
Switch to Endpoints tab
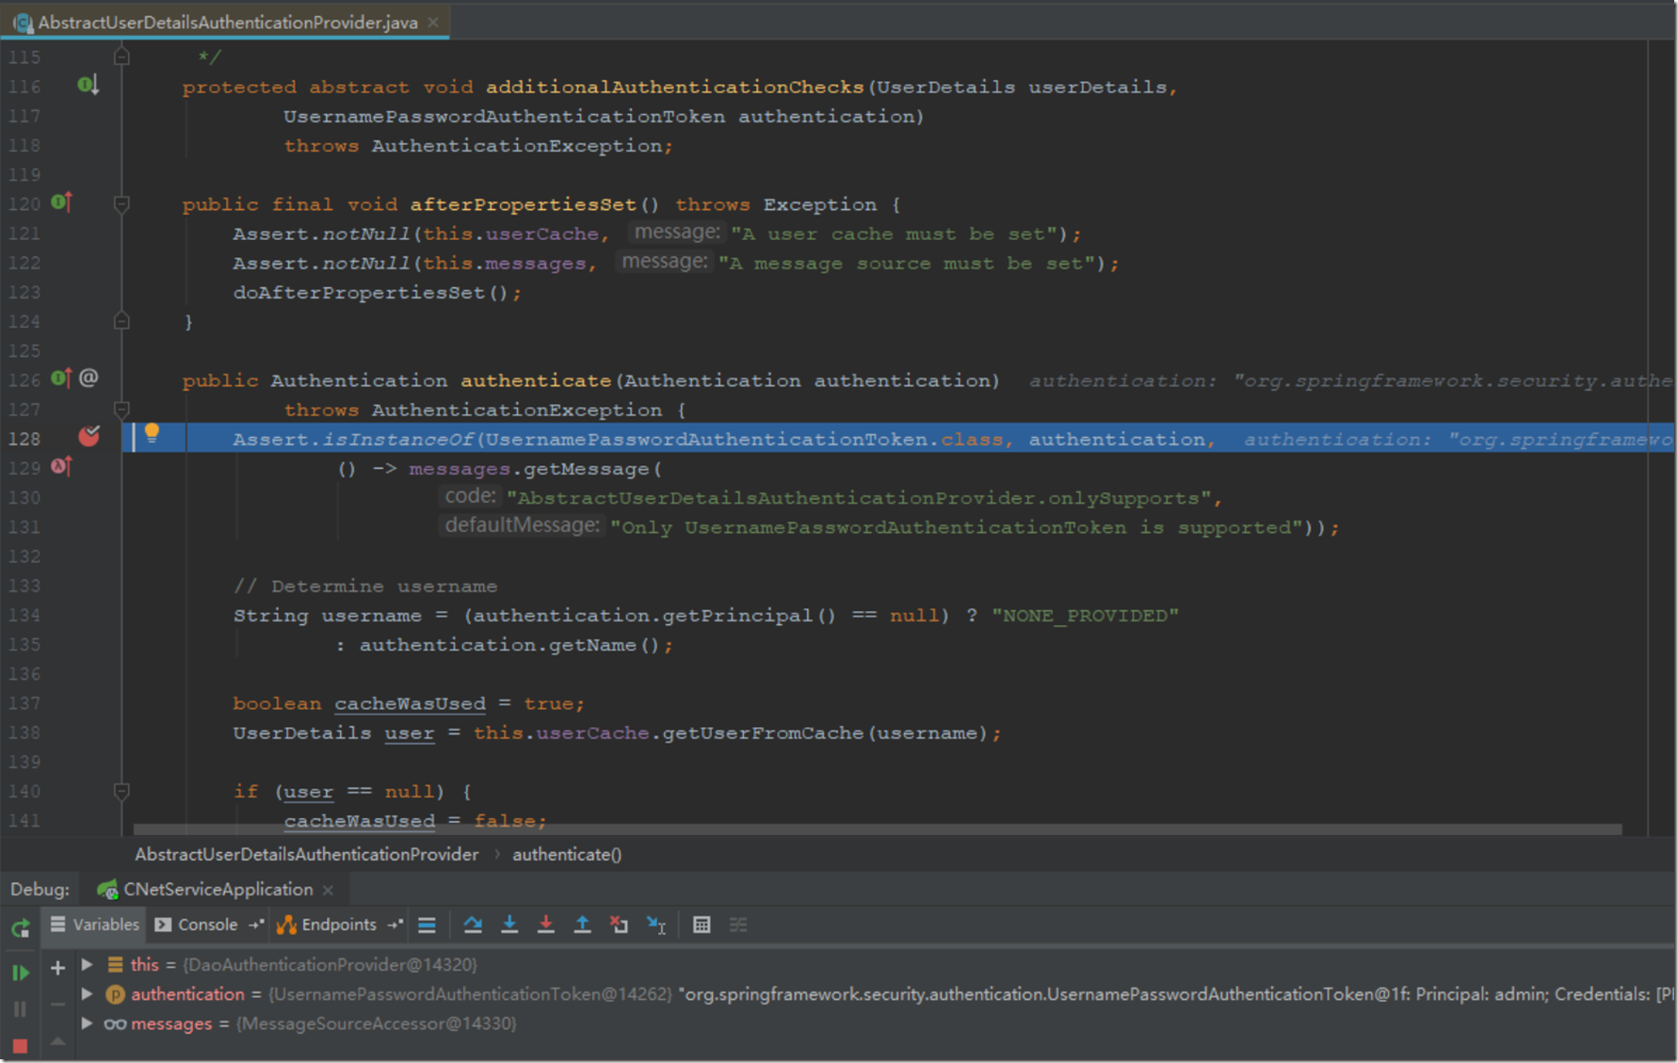point(328,926)
